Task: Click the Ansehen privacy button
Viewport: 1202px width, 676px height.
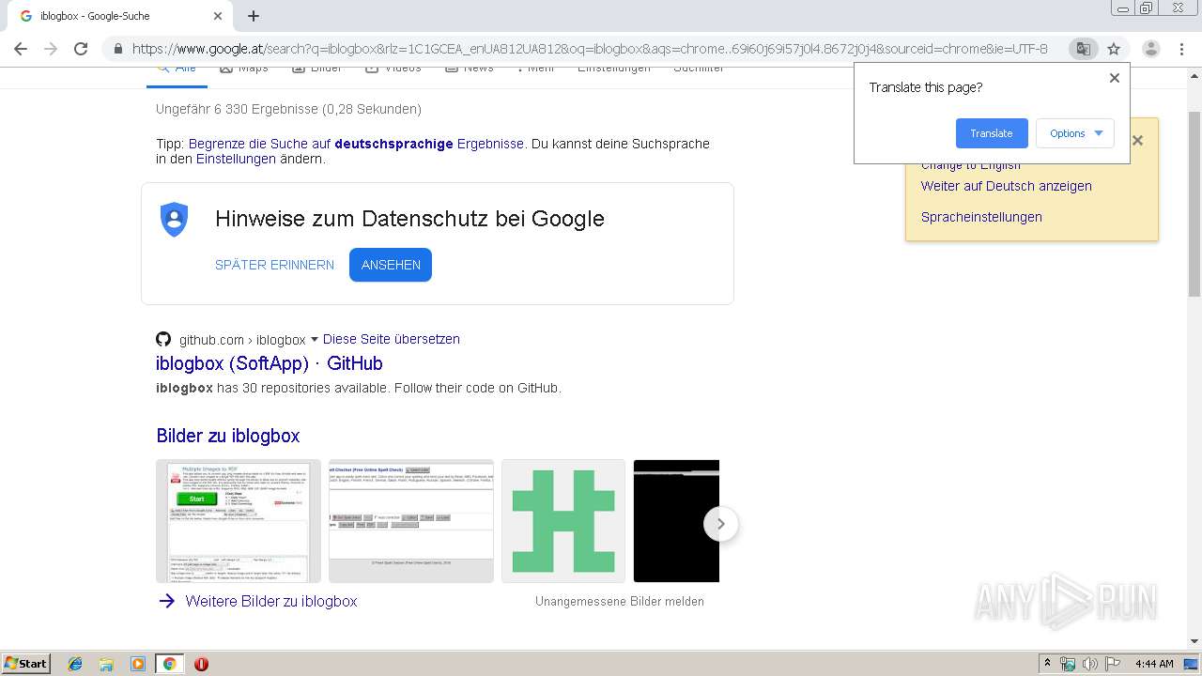Action: click(x=391, y=265)
